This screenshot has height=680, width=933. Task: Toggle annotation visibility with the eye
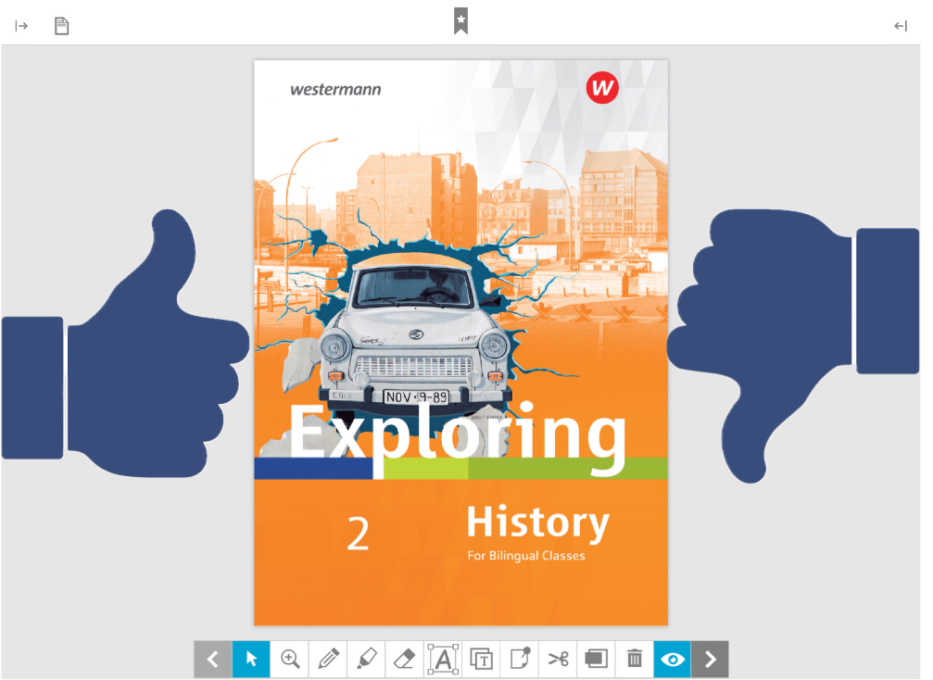[x=673, y=659]
